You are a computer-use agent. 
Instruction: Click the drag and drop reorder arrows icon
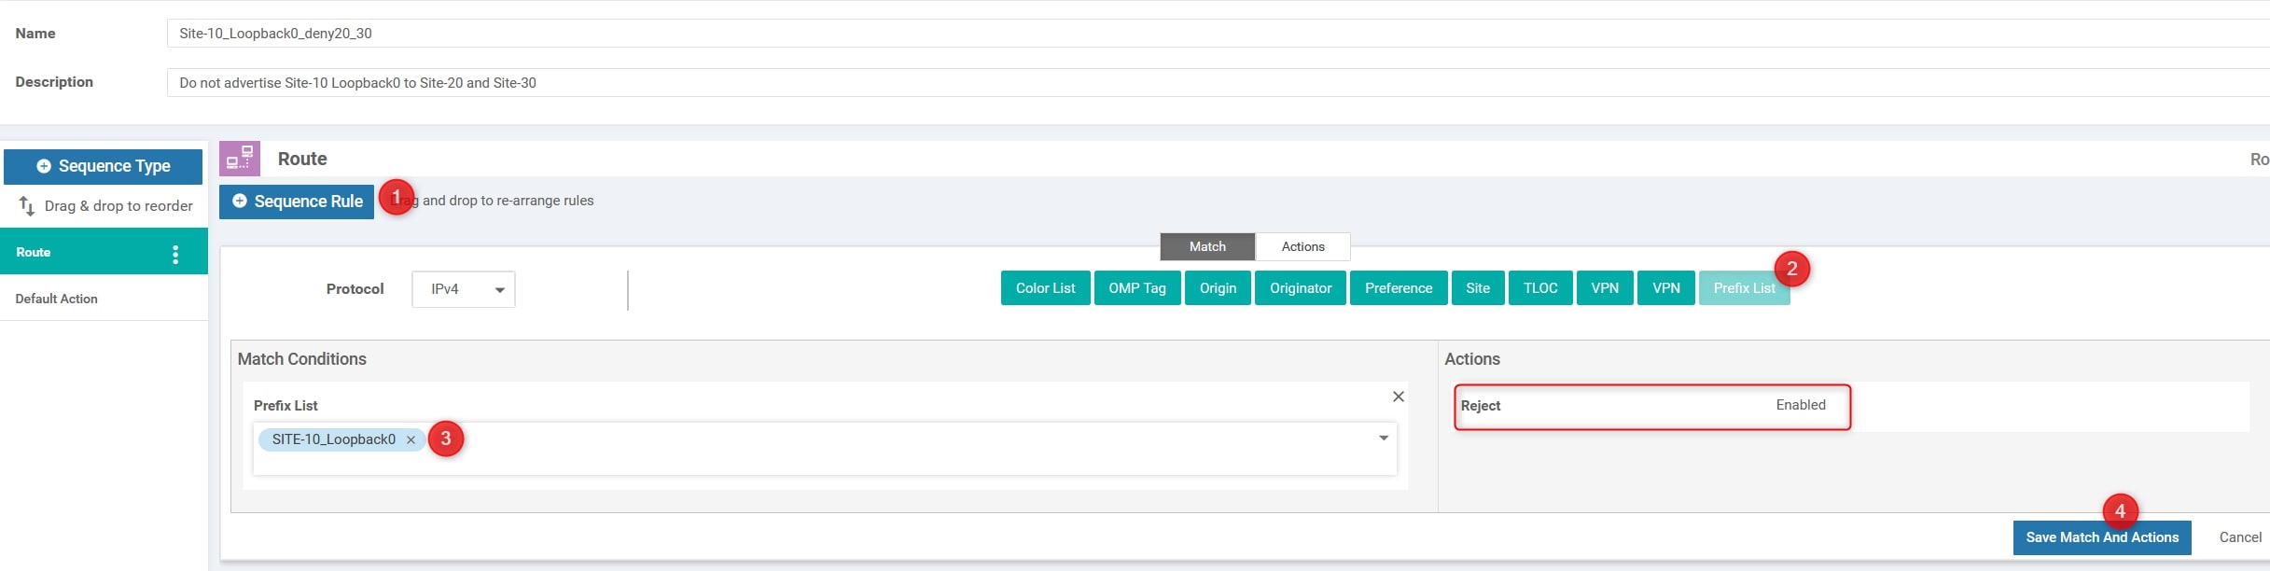coord(27,206)
